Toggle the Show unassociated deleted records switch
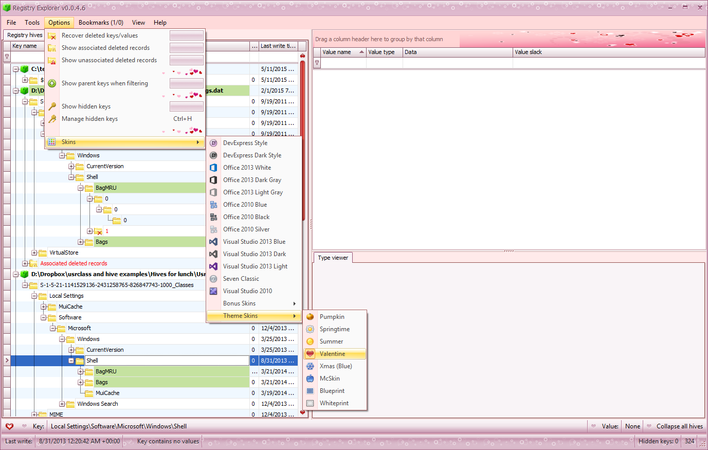 187,60
